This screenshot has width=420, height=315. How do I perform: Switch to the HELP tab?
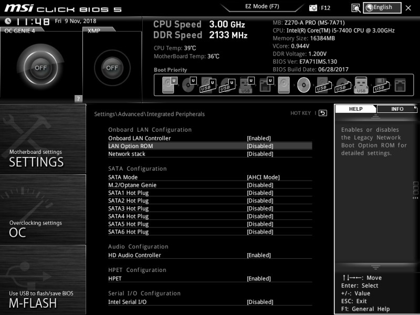pyautogui.click(x=356, y=109)
